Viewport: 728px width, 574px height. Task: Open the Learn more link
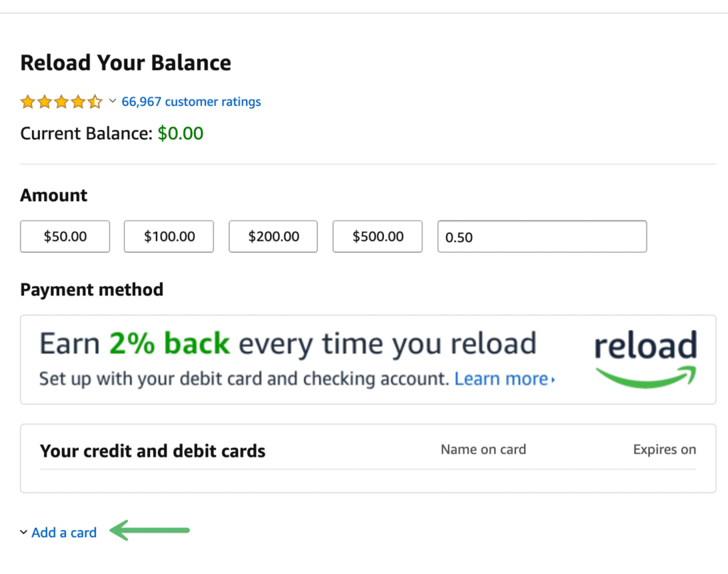(x=501, y=379)
